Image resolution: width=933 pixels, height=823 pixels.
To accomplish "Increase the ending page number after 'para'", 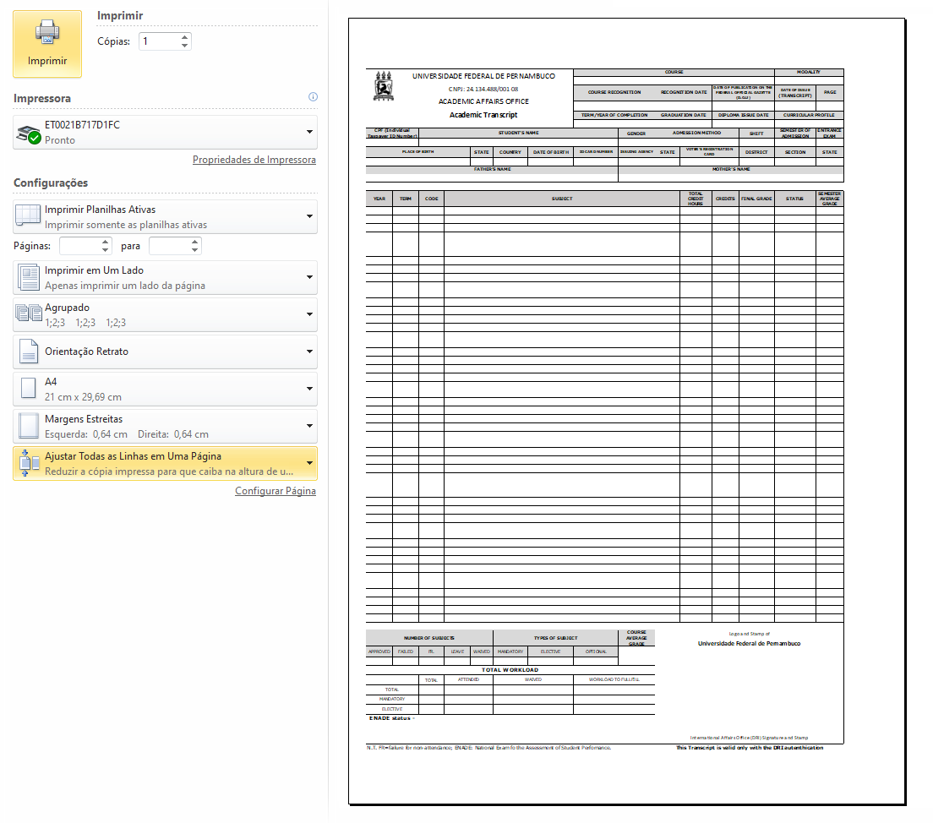I will 195,242.
